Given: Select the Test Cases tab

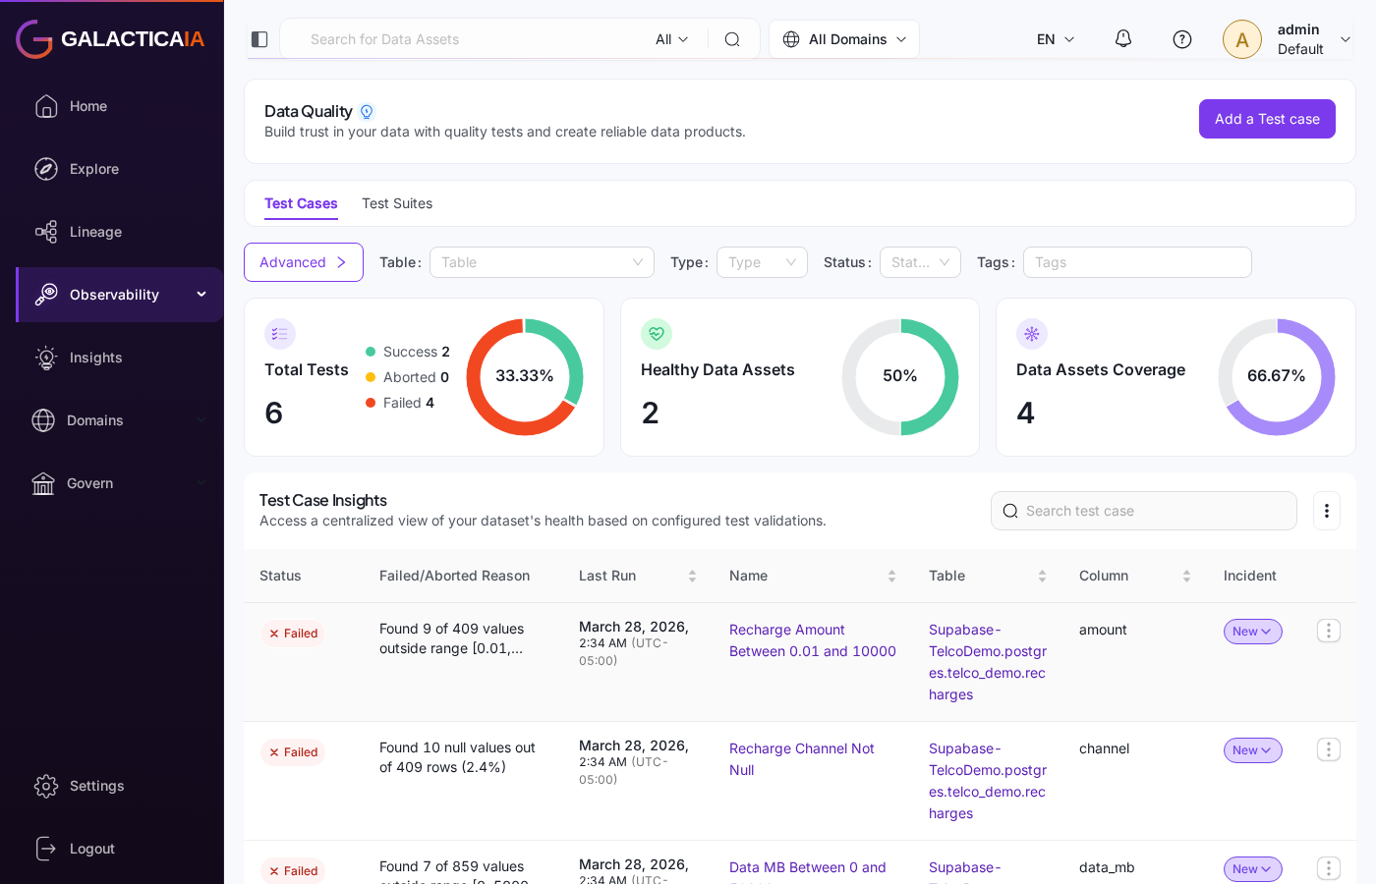Looking at the screenshot, I should point(301,203).
